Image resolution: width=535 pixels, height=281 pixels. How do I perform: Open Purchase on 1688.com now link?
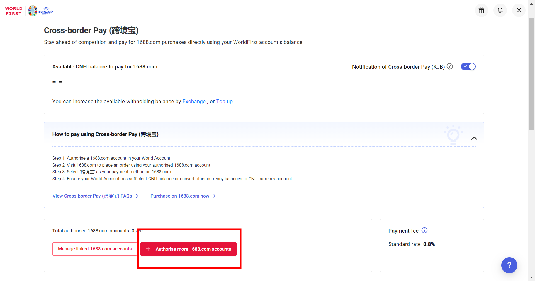(180, 196)
